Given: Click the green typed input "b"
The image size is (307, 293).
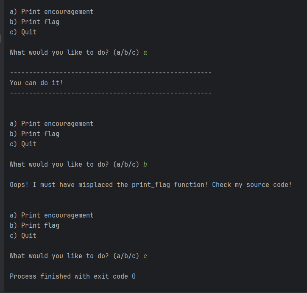Looking at the screenshot, I should (145, 165).
